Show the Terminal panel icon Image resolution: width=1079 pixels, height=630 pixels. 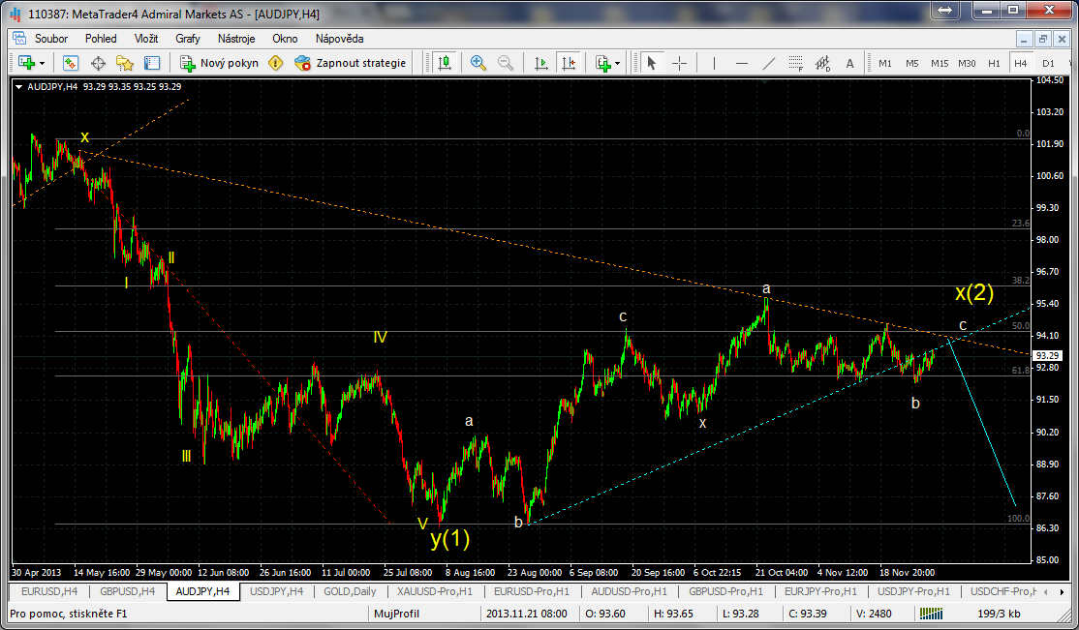point(151,63)
